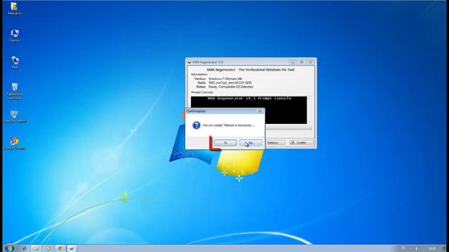Minimize the MBR Regenerator window
This screenshot has height=252, width=449.
point(293,62)
